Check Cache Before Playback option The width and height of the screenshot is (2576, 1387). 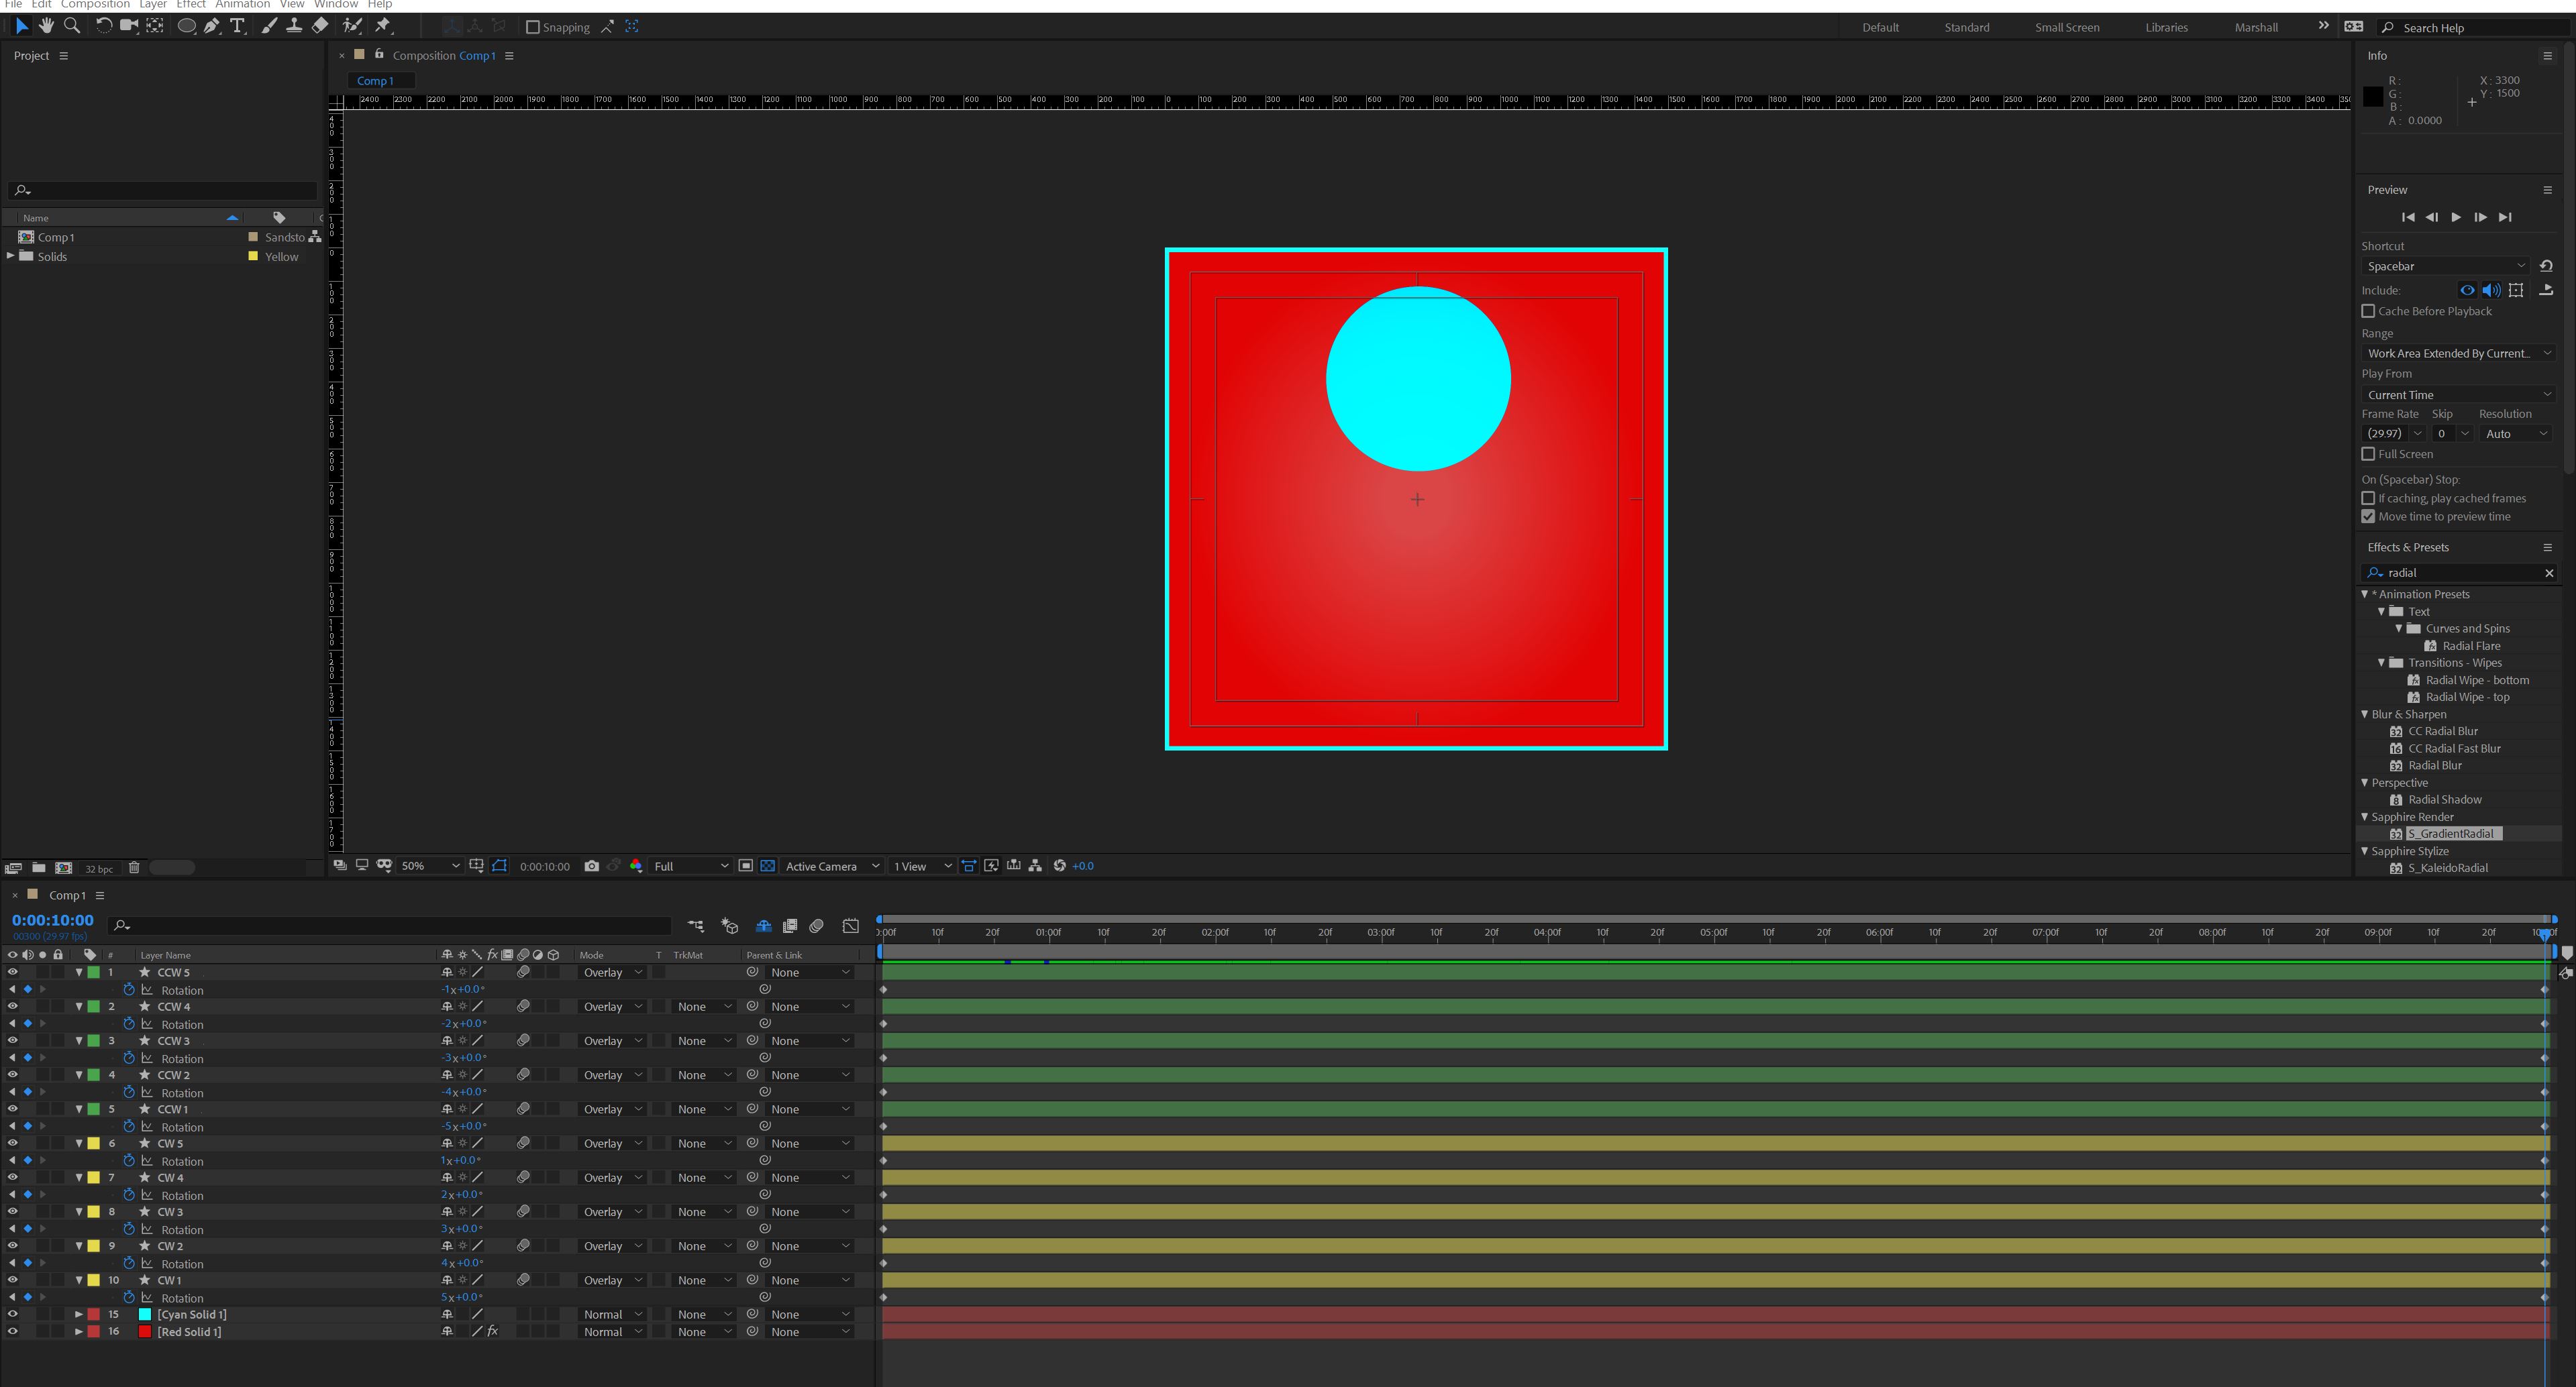point(2368,311)
